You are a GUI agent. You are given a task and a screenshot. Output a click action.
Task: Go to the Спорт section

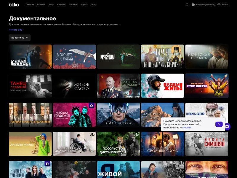51,5
